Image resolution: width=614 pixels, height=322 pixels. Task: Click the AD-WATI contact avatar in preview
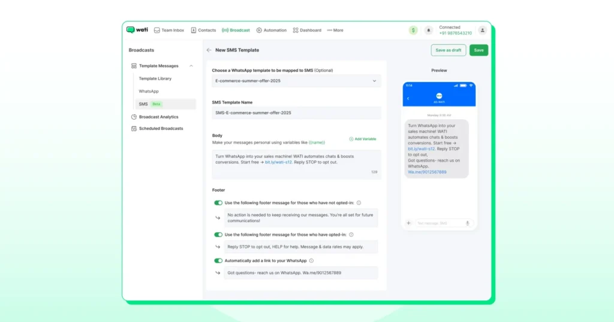pos(439,96)
